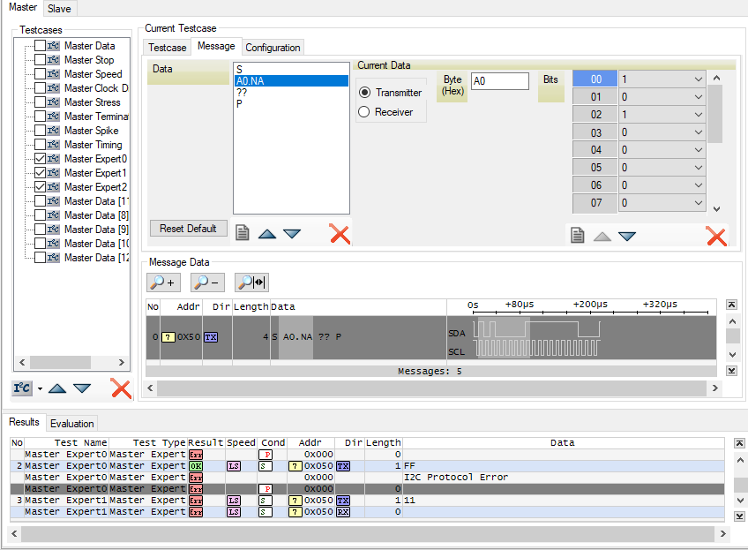
Task: Open the bit dropdown for row 07
Action: point(699,202)
